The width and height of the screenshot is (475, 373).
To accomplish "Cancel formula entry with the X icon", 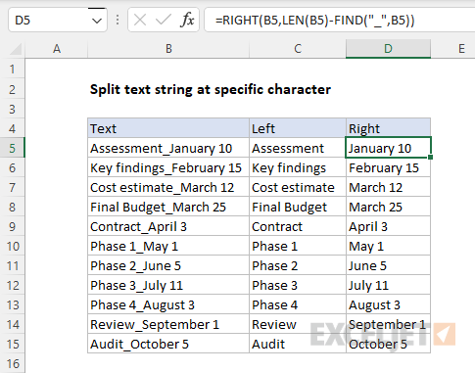I will click(x=140, y=21).
